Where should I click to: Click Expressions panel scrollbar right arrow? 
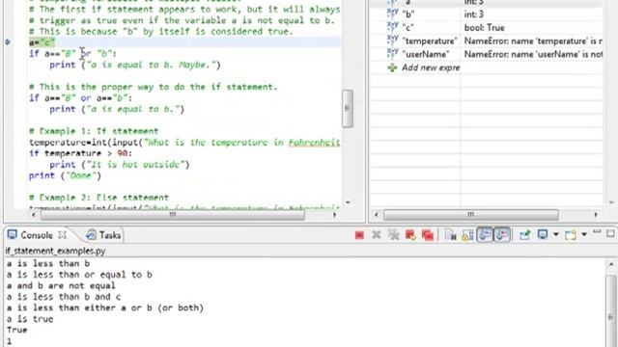pos(596,214)
